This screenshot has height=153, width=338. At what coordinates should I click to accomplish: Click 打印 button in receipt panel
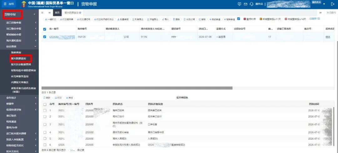(58, 98)
